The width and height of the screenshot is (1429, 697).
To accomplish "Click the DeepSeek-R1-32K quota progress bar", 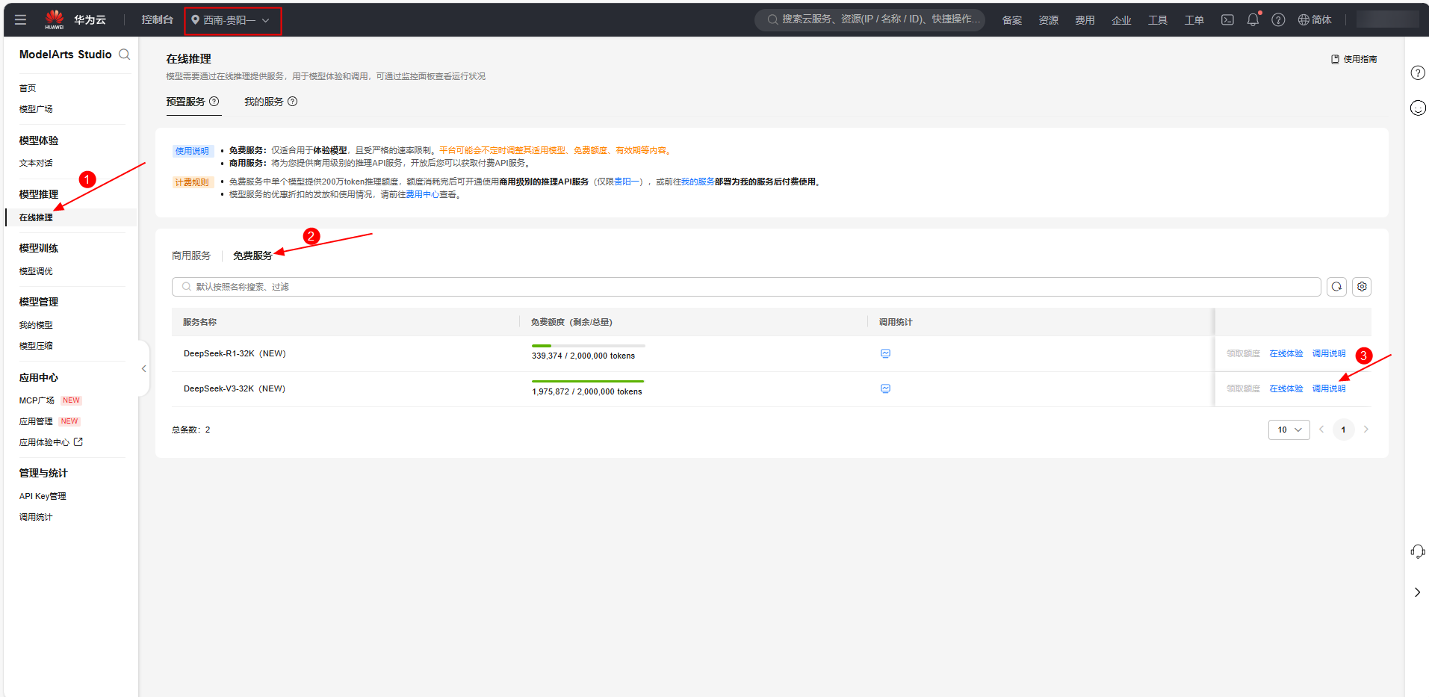I will pos(589,346).
